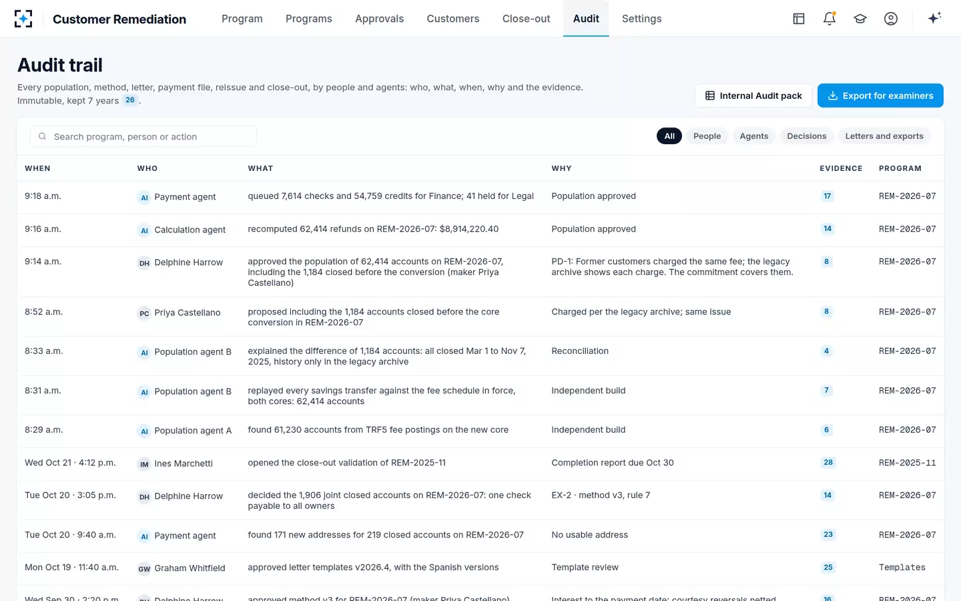
Task: Filter the audit trail by Agents
Action: (x=754, y=136)
